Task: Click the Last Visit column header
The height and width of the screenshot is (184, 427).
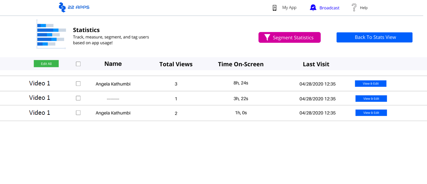Action: [316, 64]
